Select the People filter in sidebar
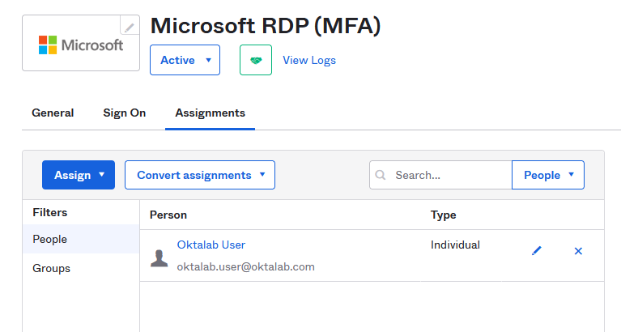Screen dimensions: 621x332 (50, 239)
